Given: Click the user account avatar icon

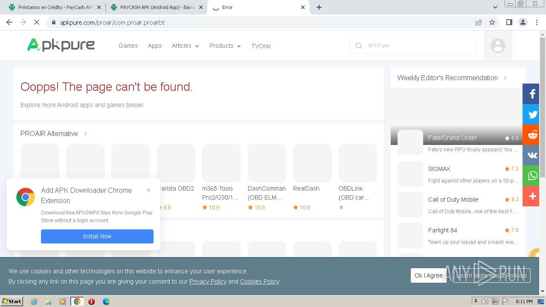Looking at the screenshot, I should click(498, 46).
